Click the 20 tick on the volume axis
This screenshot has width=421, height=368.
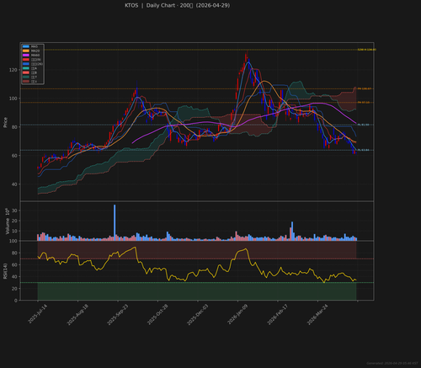[14, 221]
